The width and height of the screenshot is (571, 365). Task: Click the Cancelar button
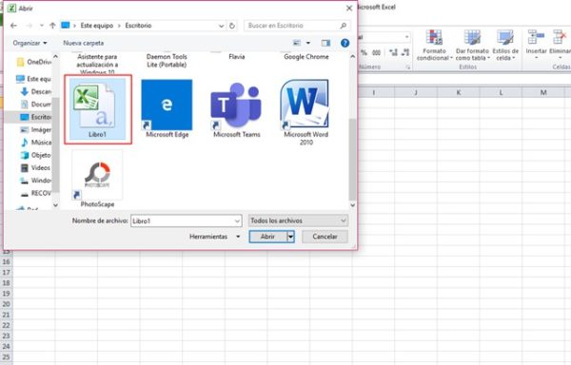325,237
